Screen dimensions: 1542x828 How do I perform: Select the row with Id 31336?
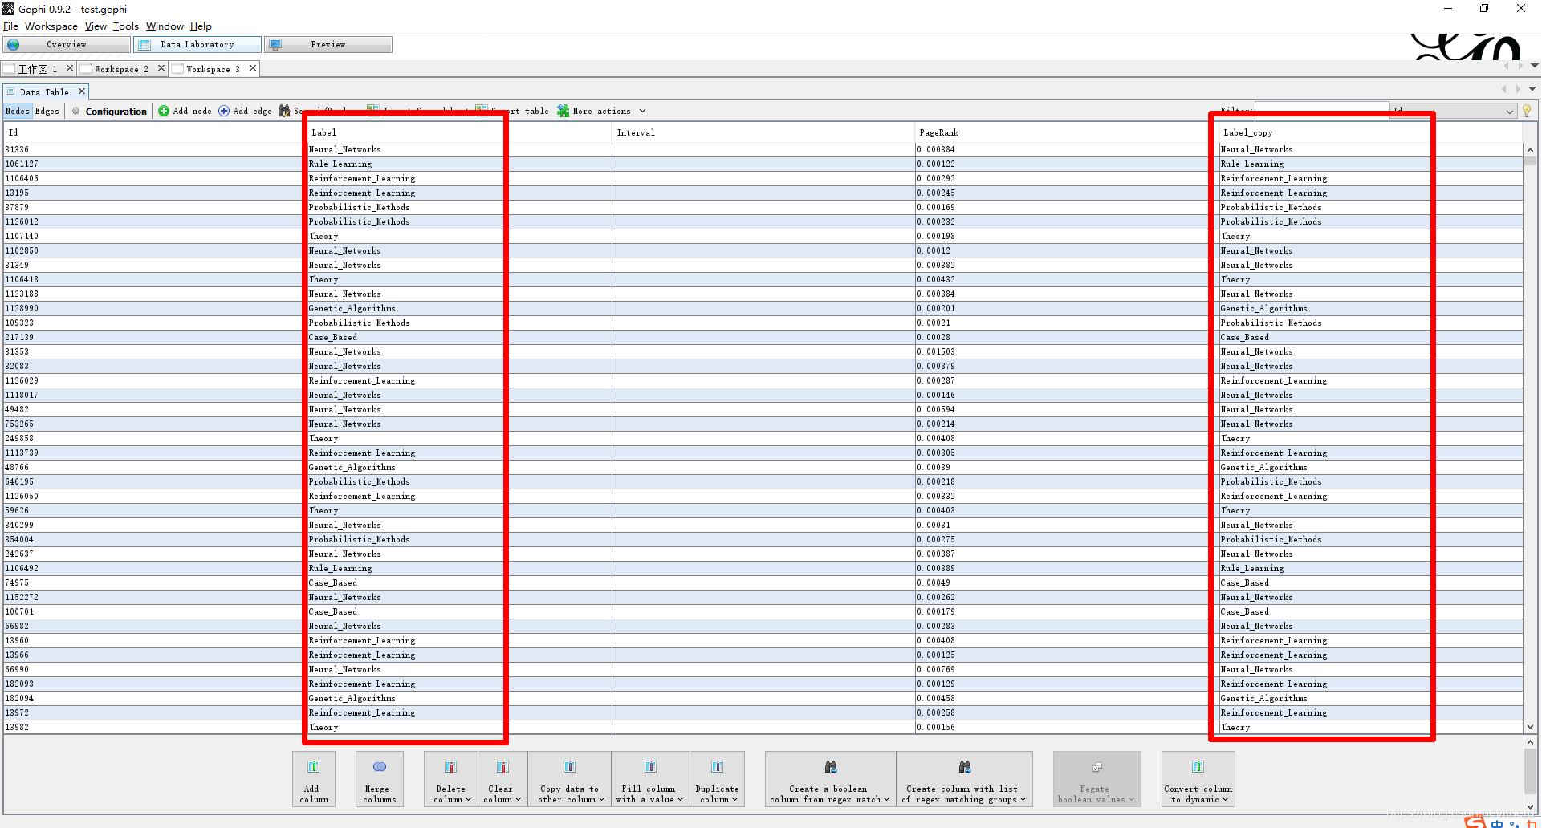(763, 149)
